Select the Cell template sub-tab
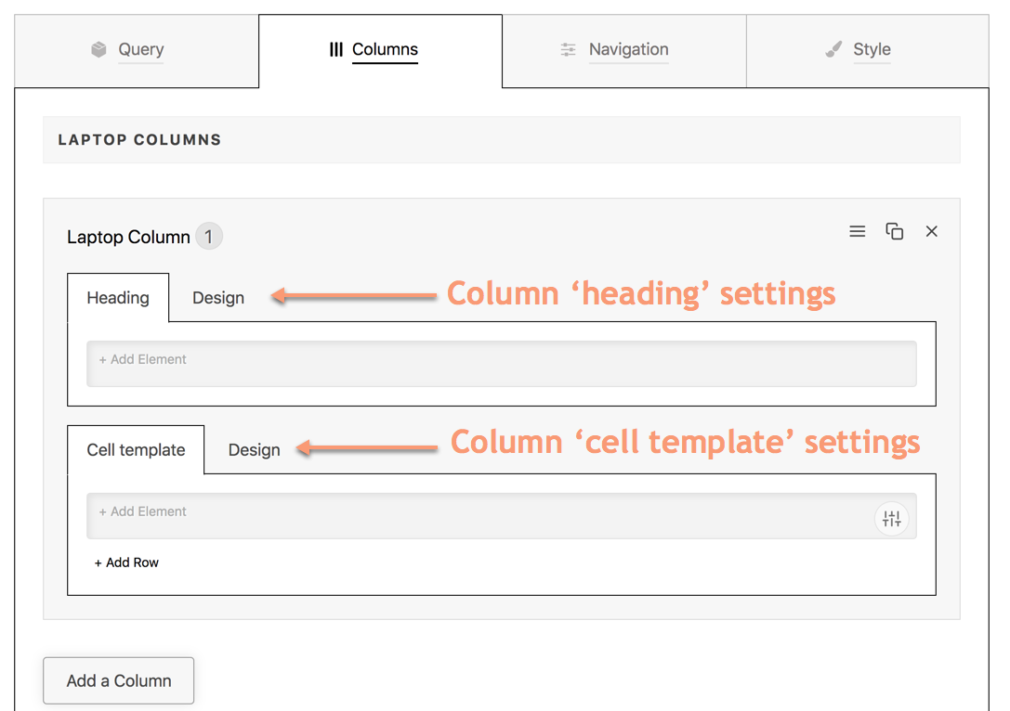The width and height of the screenshot is (1010, 711). click(x=136, y=450)
